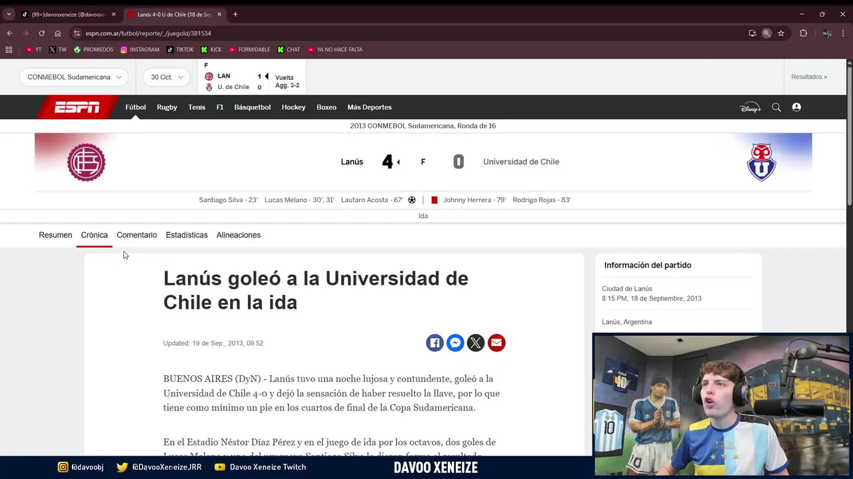Click the Universidad de Chile team name

point(521,162)
